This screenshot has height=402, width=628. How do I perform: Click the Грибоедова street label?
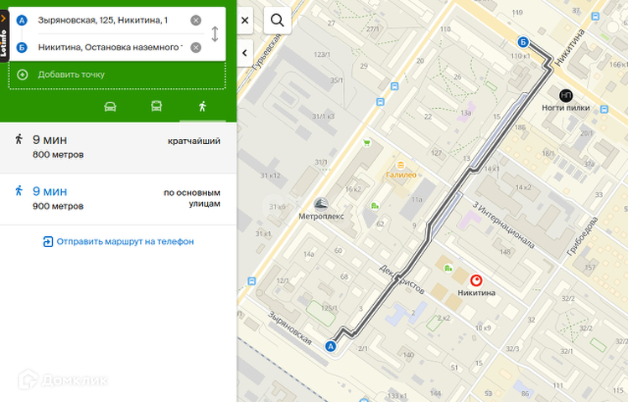(583, 236)
